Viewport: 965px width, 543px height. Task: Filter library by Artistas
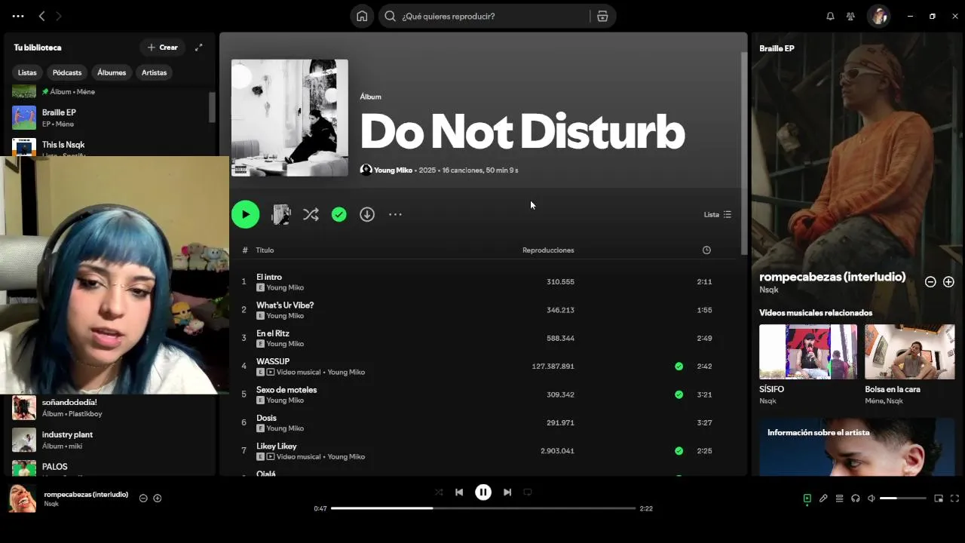point(154,72)
